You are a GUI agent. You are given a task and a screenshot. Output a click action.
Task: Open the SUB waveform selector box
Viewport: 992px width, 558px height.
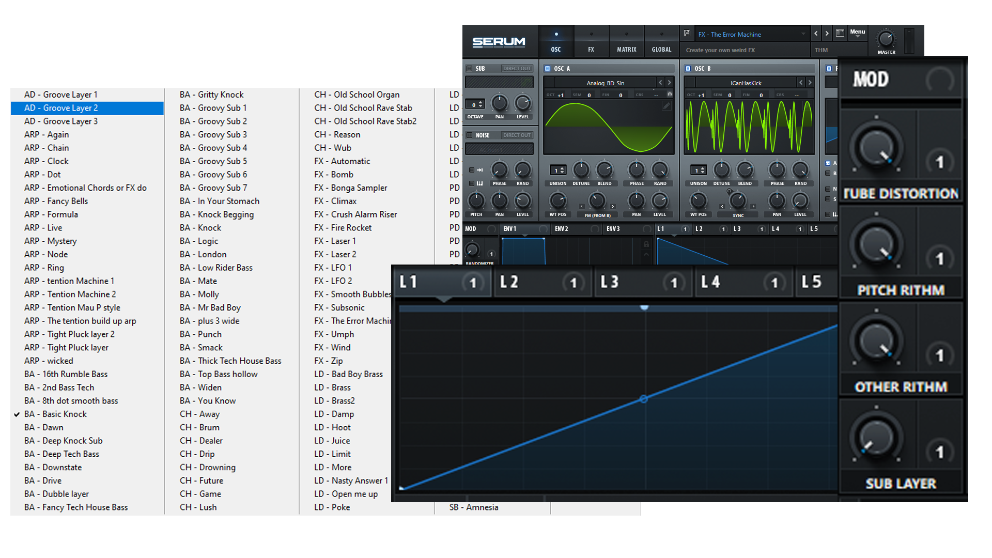(x=499, y=82)
